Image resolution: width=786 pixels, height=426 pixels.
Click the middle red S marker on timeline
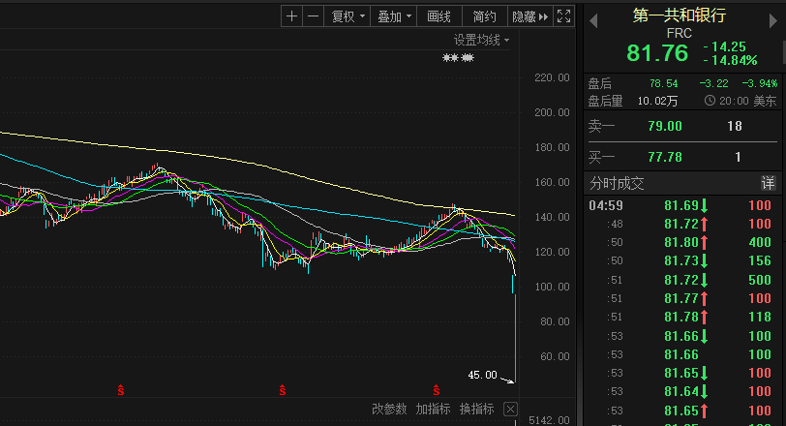(x=283, y=390)
